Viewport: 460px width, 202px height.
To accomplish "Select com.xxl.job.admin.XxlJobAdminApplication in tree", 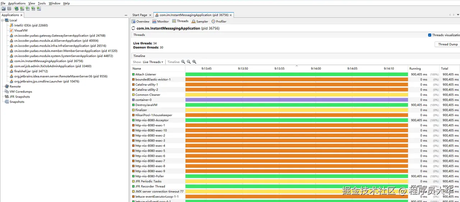I will [53, 66].
